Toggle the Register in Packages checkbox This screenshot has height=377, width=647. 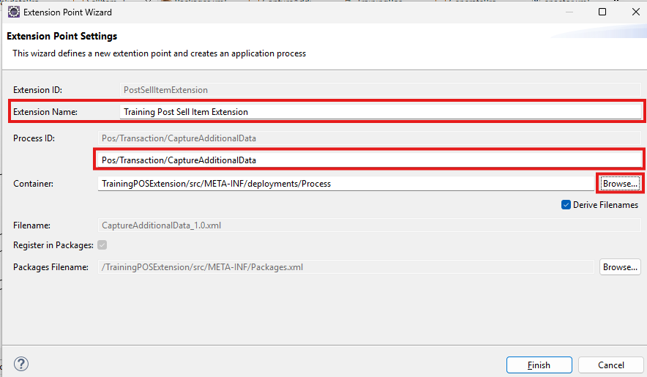point(102,245)
